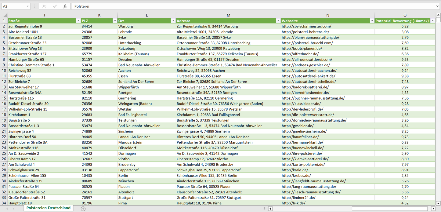Open the Straße column filter dropdown
This screenshot has height=212, width=441.
tap(78, 21)
